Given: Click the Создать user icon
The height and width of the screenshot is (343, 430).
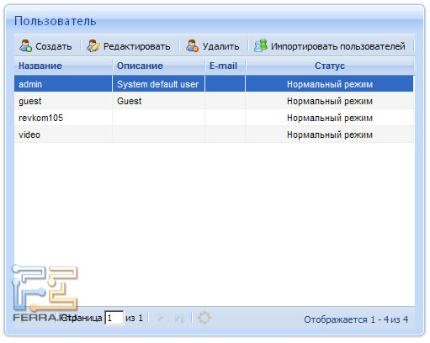Looking at the screenshot, I should 25,46.
